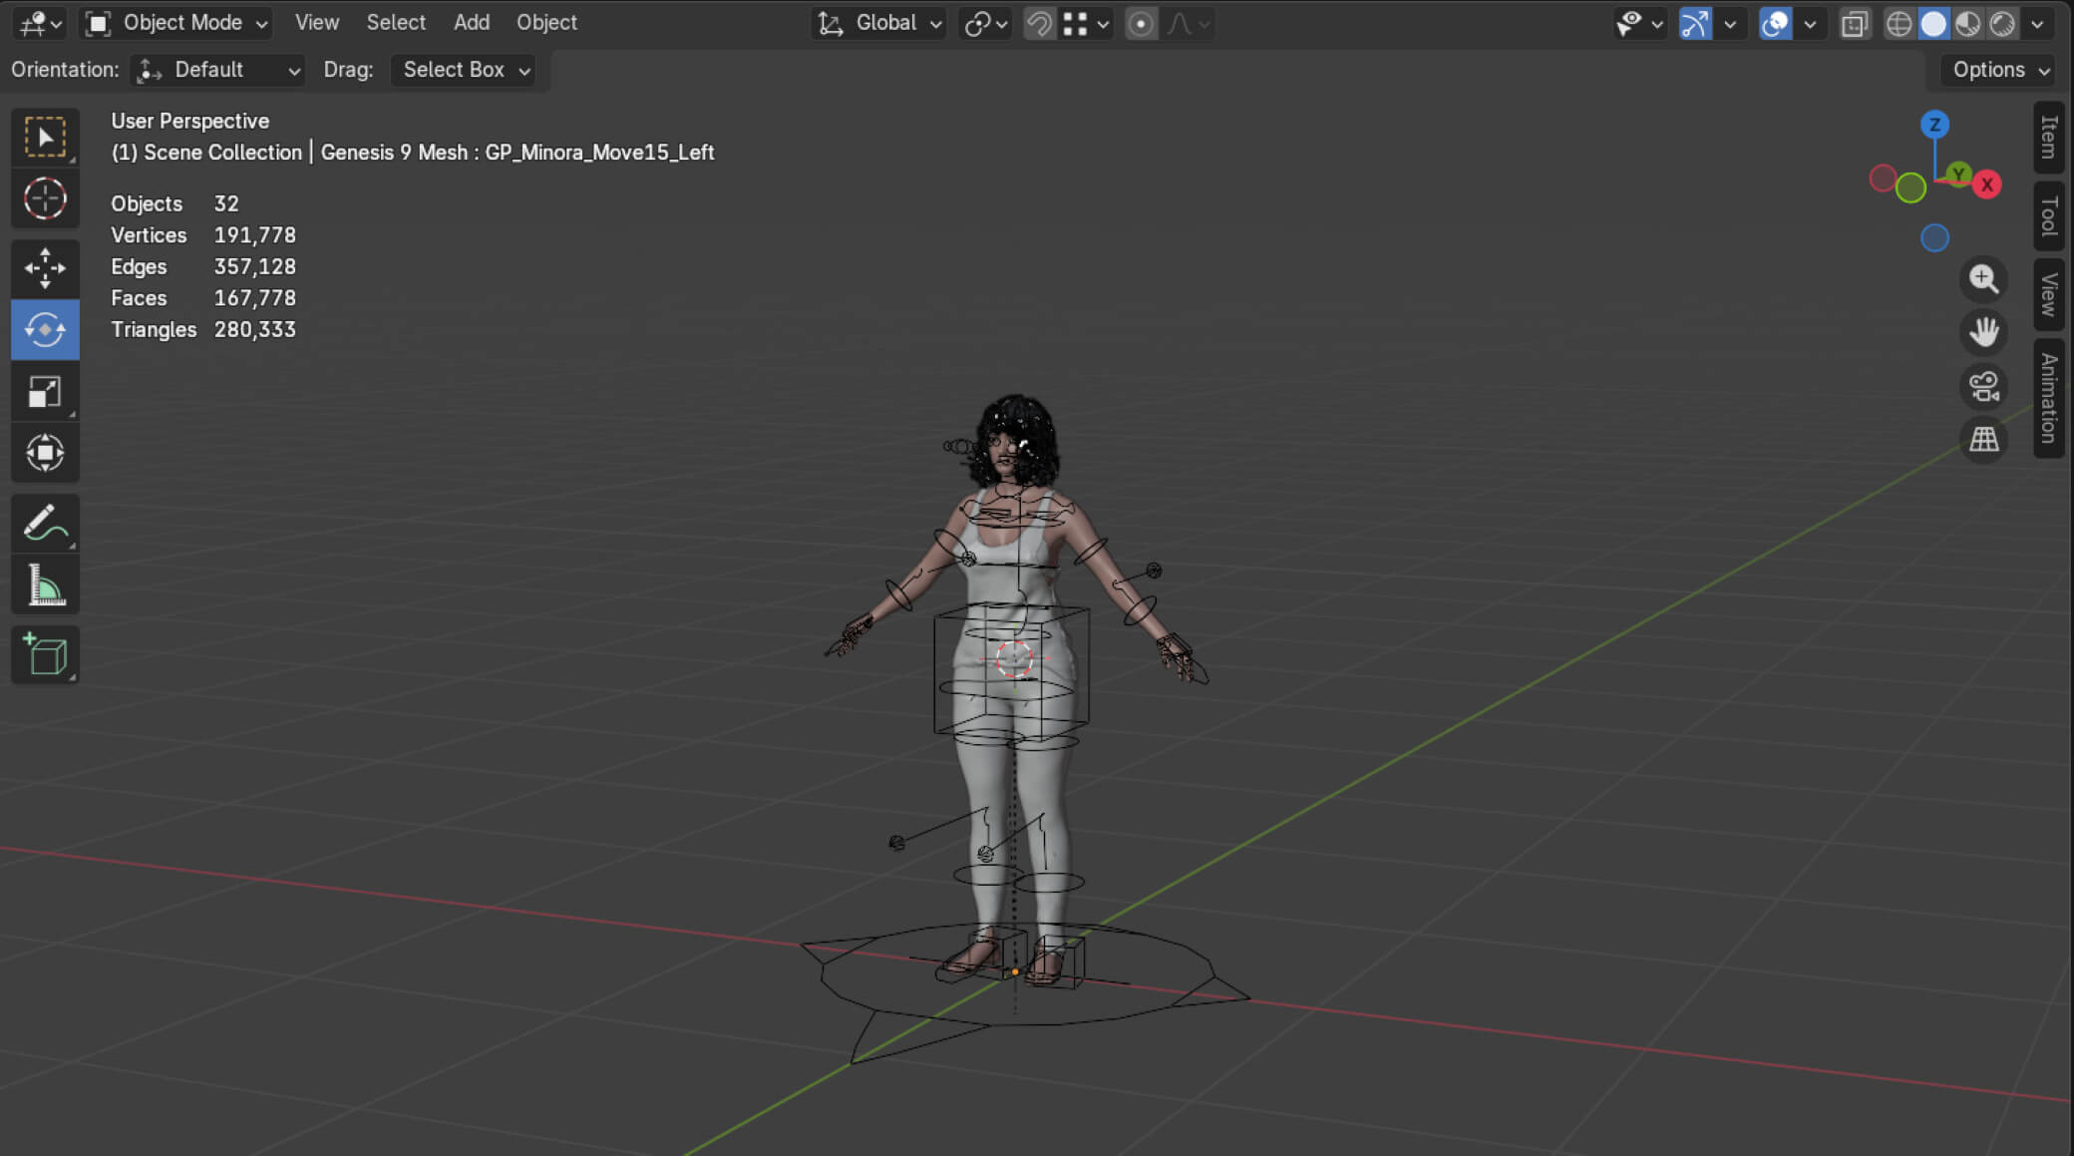Select the Annotate pencil tool
Screen dimensions: 2074x1156
tap(45, 523)
